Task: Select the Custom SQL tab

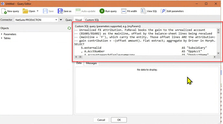Action: click(x=92, y=20)
